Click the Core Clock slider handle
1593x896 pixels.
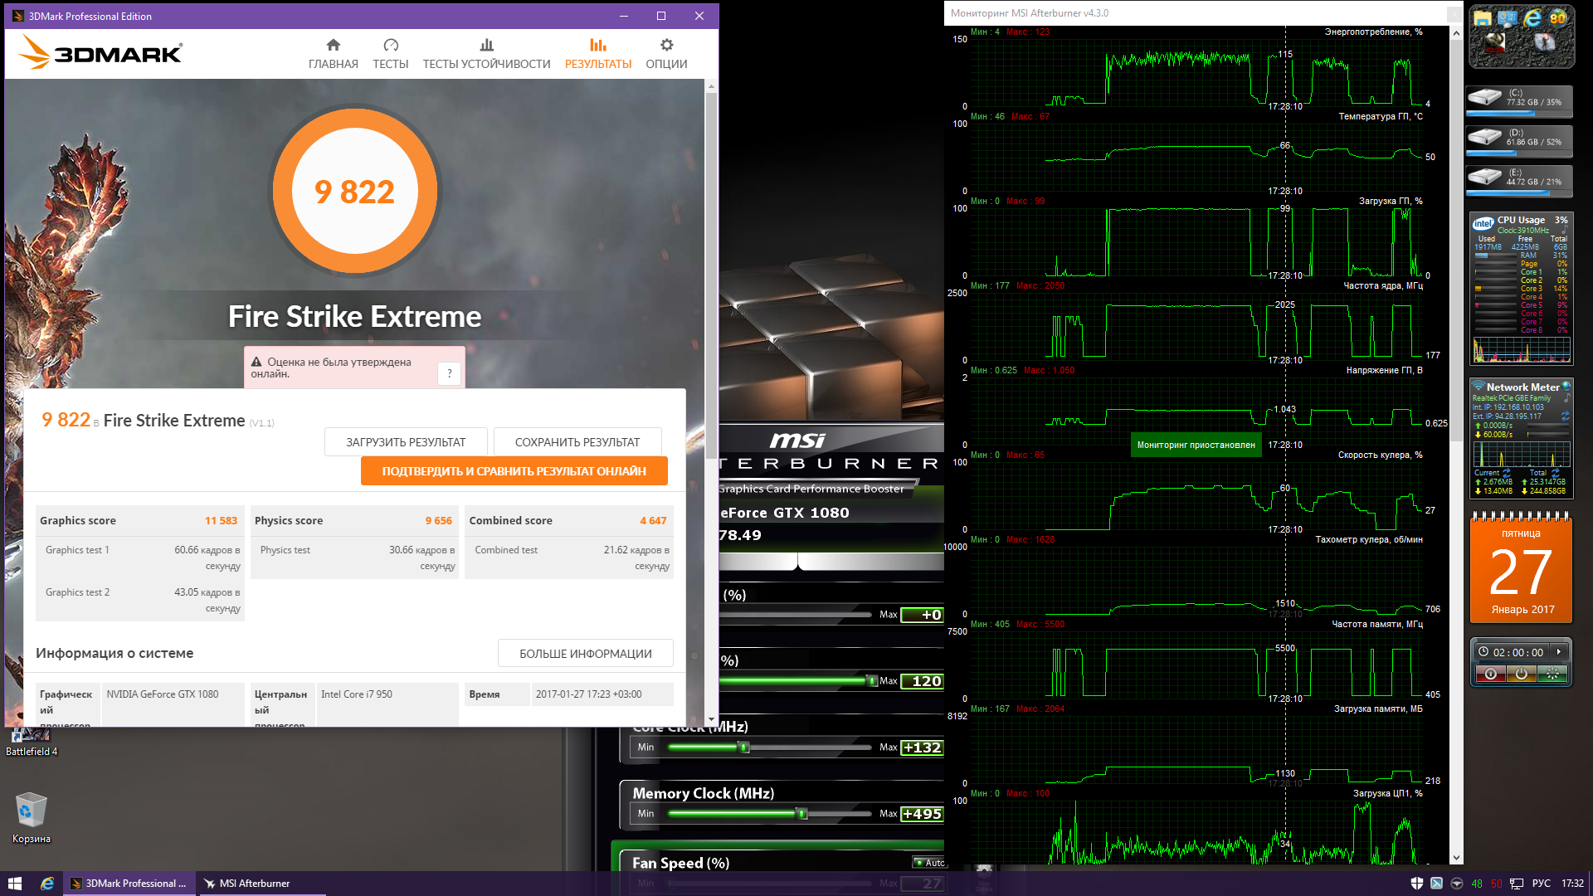click(x=743, y=747)
